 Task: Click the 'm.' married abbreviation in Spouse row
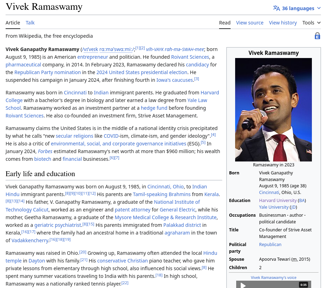tap(295, 259)
